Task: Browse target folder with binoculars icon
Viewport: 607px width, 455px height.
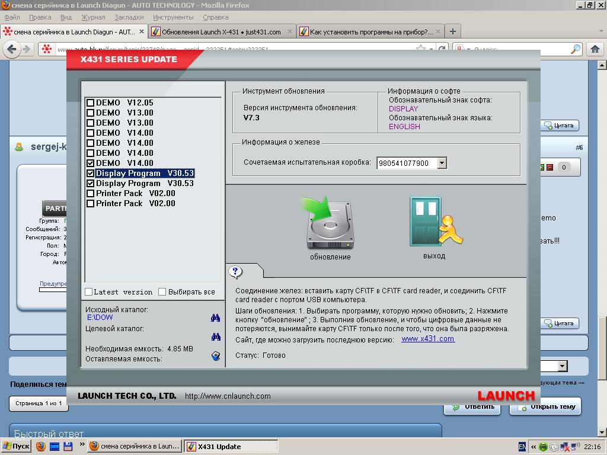Action: (216, 337)
